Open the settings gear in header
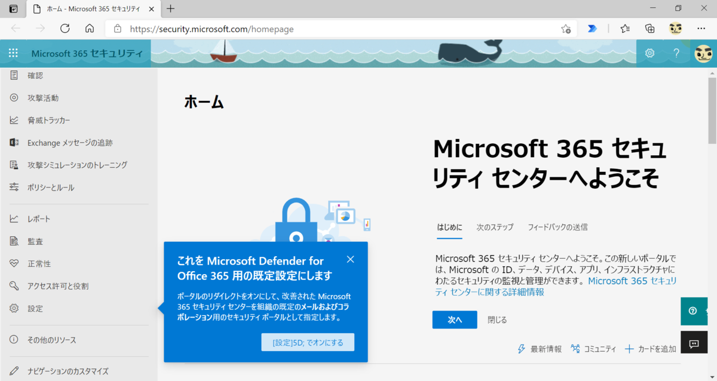Image resolution: width=717 pixels, height=381 pixels. [x=649, y=53]
